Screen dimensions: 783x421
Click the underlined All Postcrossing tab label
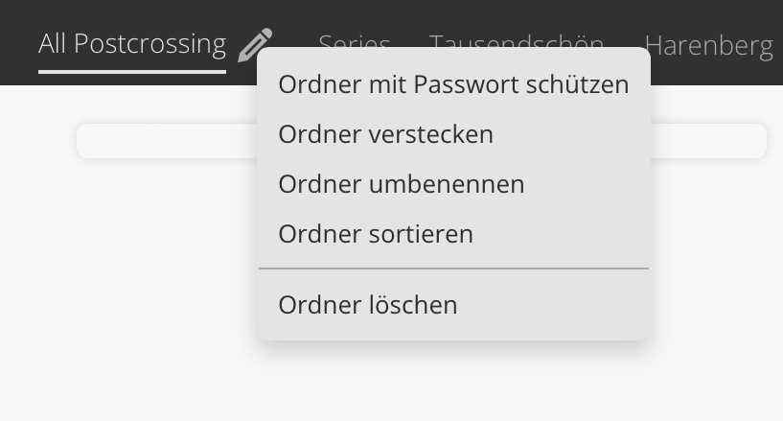[x=132, y=44]
